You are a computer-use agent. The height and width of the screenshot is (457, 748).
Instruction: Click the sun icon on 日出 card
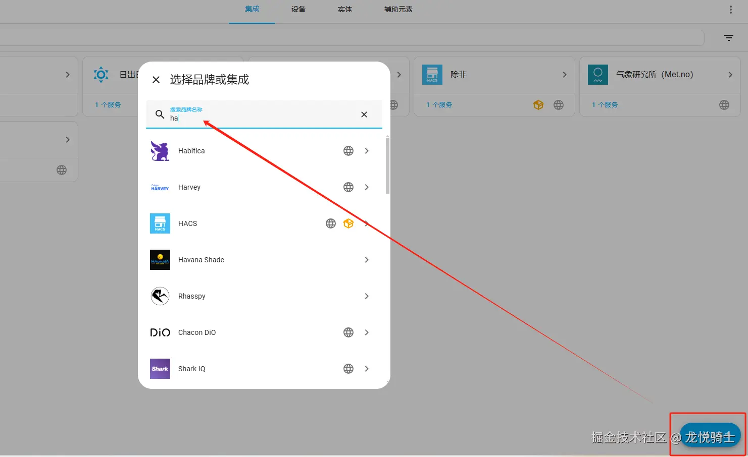coord(101,75)
